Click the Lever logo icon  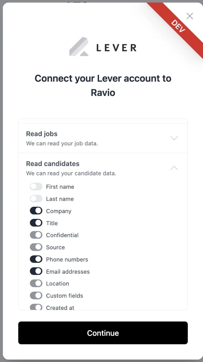79,46
